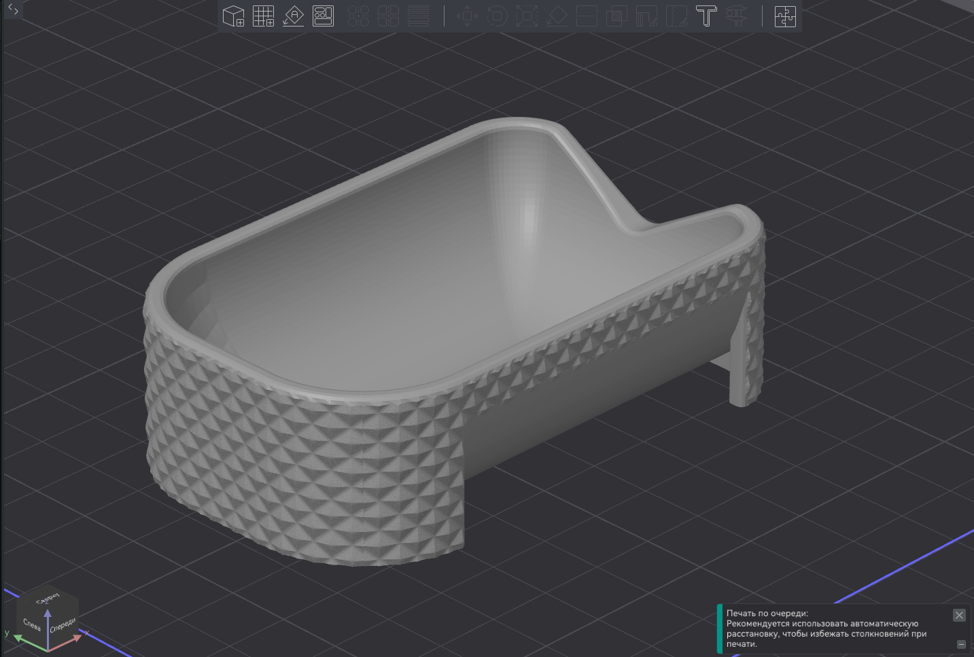Image resolution: width=974 pixels, height=657 pixels.
Task: Arrange all objects on plate
Action: tap(323, 16)
